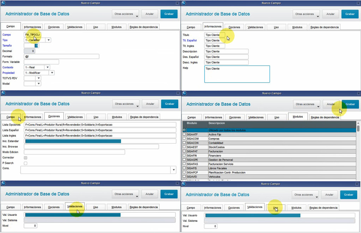
Task: Expand the Cons. dropdown arrow
Action: click(x=174, y=170)
